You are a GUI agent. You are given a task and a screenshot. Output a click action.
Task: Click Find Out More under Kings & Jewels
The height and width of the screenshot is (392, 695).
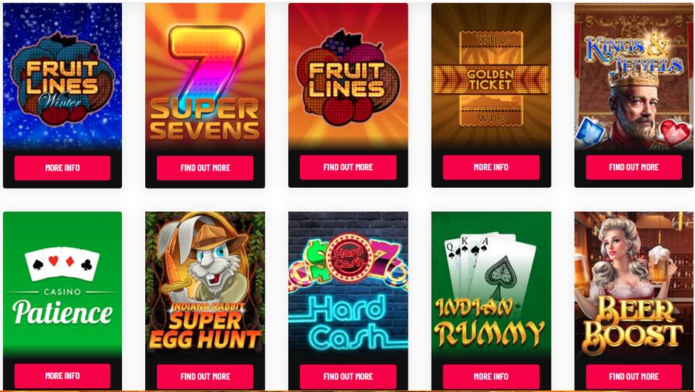634,168
